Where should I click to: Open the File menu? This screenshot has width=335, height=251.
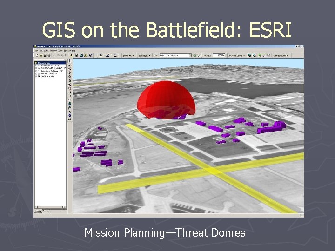37,51
